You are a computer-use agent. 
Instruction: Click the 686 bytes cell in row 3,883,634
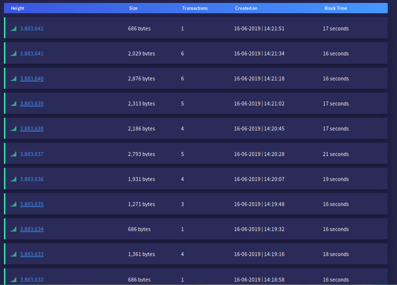[x=139, y=229]
